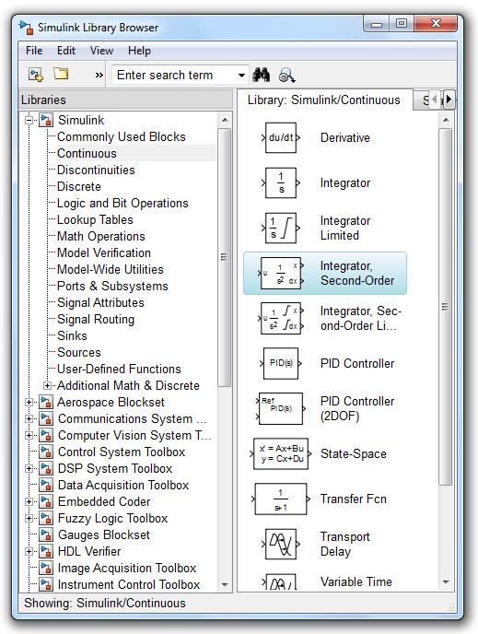Expand the Communications System node
Image resolution: width=478 pixels, height=634 pixels.
[x=29, y=419]
